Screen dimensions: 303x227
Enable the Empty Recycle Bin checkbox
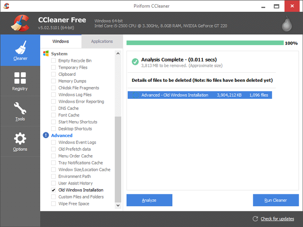coord(53,61)
